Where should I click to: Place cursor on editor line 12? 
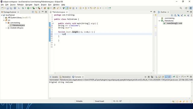[x=103, y=38]
